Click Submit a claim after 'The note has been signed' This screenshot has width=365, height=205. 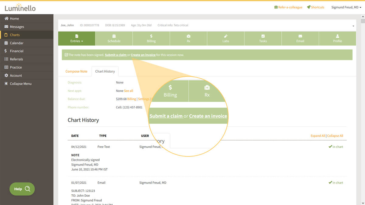(x=116, y=55)
